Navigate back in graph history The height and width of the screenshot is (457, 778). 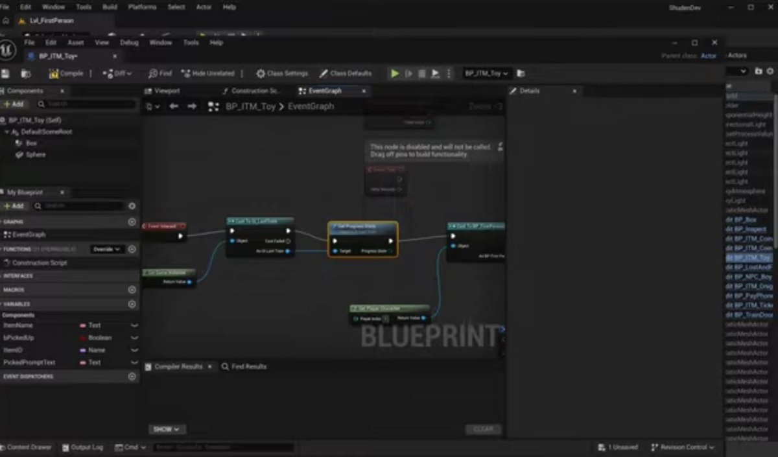174,106
